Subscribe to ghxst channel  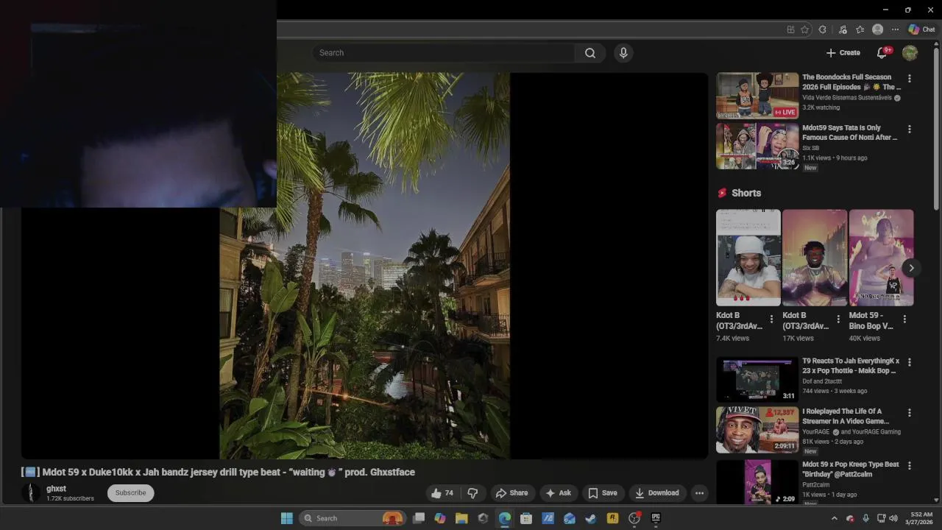pos(130,493)
